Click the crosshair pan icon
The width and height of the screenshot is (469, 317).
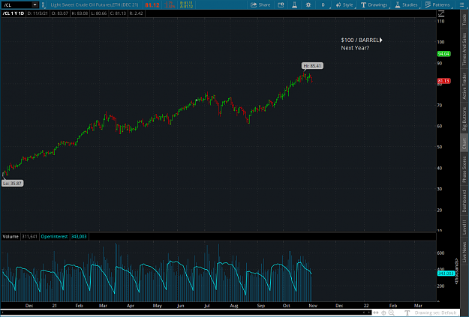(383, 313)
